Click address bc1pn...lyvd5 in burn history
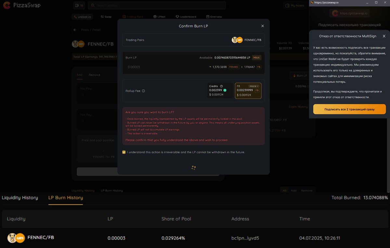Viewport: 390px width, 248px height. (245, 238)
